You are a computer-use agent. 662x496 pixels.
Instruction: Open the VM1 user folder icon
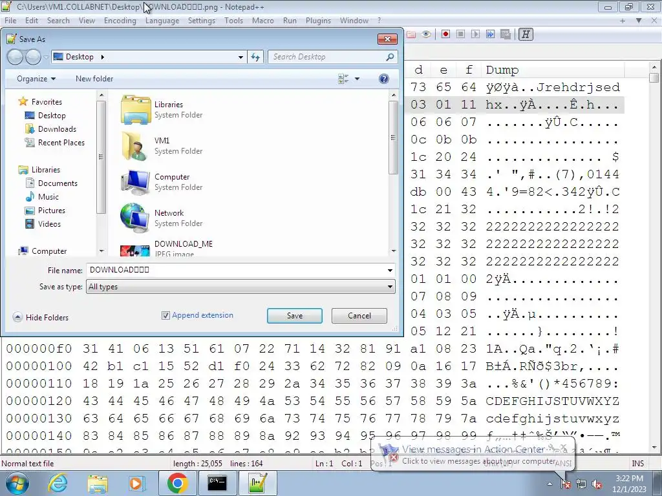(x=136, y=146)
